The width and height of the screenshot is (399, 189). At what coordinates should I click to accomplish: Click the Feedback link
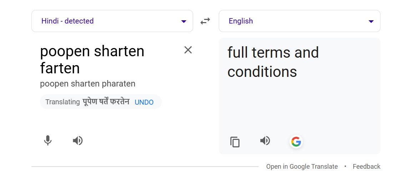tap(367, 167)
